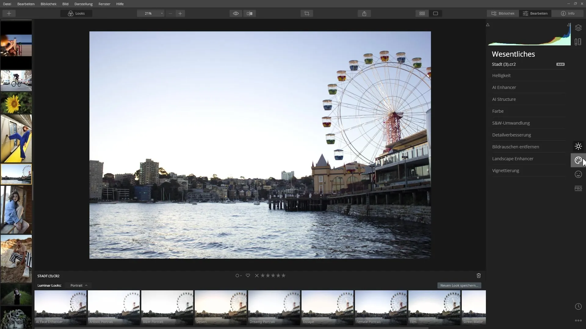Open the Bearbeiten menu in menu bar
The height and width of the screenshot is (329, 586).
coord(26,4)
